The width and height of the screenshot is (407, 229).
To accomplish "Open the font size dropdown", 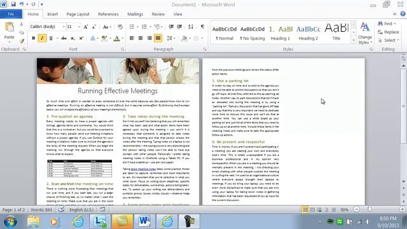I will click(79, 27).
